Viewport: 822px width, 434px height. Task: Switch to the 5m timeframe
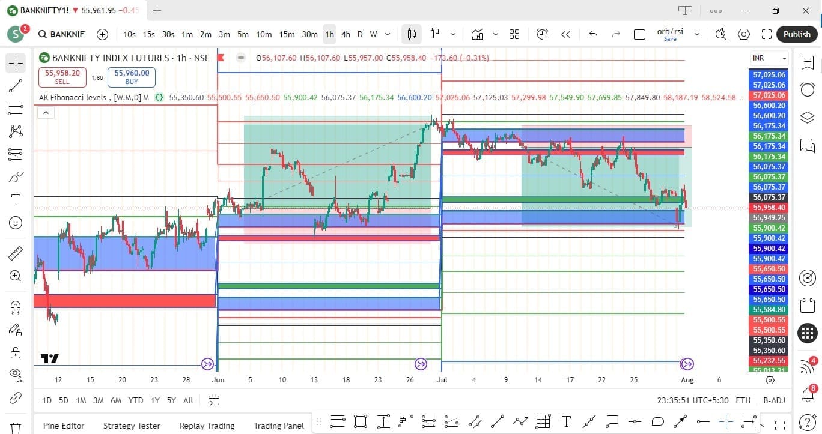click(243, 34)
